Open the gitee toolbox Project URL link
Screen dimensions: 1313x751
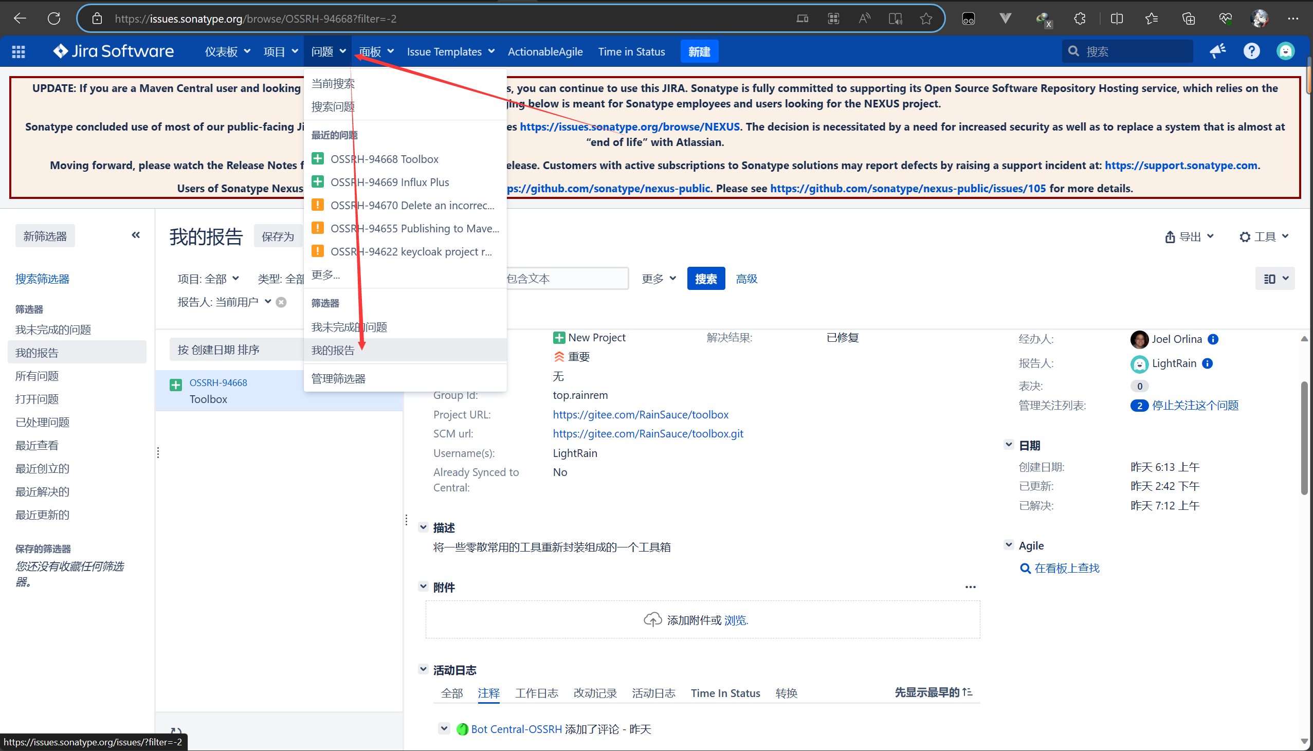(x=640, y=415)
